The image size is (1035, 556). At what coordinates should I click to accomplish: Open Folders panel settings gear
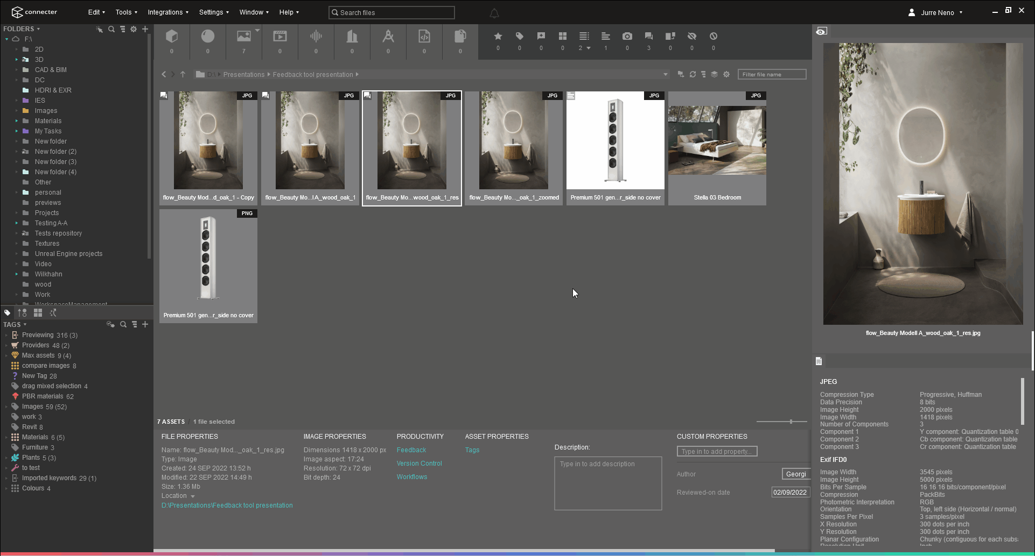point(134,29)
